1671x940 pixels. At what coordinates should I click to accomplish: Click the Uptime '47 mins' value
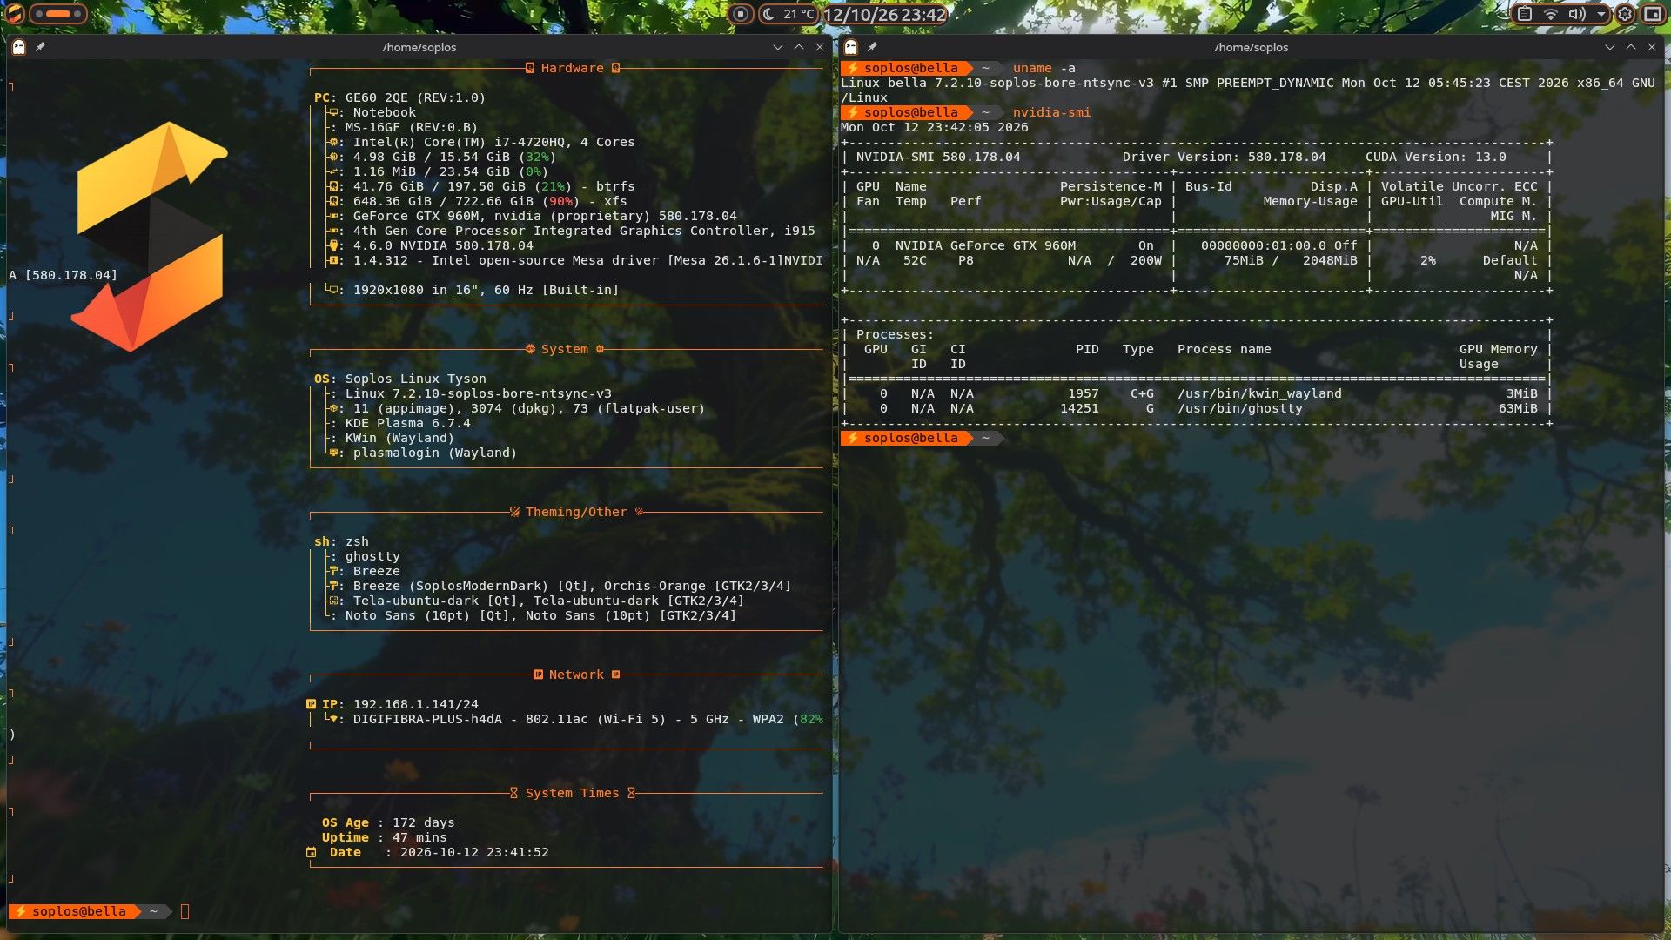(419, 837)
